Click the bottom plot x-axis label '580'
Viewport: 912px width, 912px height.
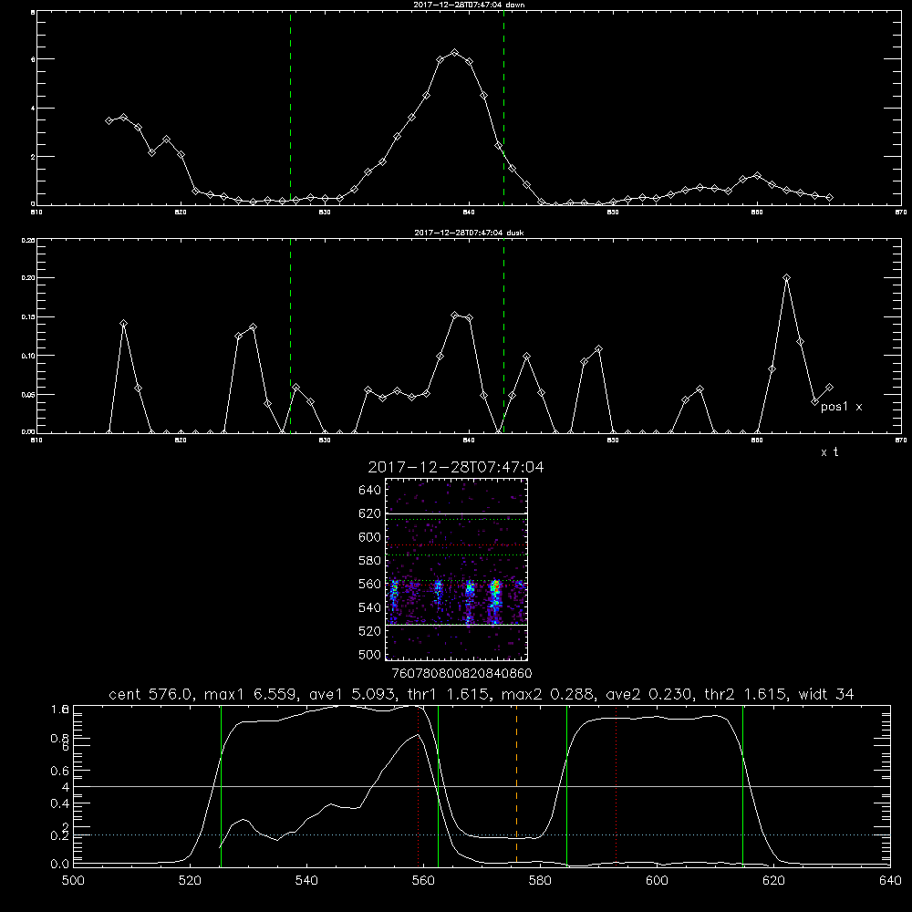point(540,881)
